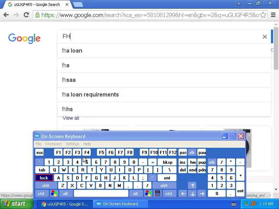Click the pdn page down key
Viewport: 279px width, 209px height.
[x=202, y=170]
